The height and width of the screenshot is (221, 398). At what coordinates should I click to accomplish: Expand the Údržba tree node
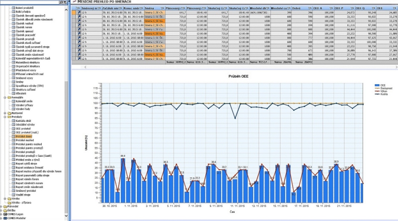(x=1, y=211)
